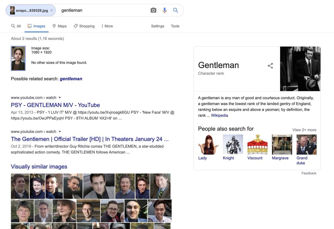Screen dimensions: 334x229
Task: Click the About 2 results text
Action: (37, 38)
